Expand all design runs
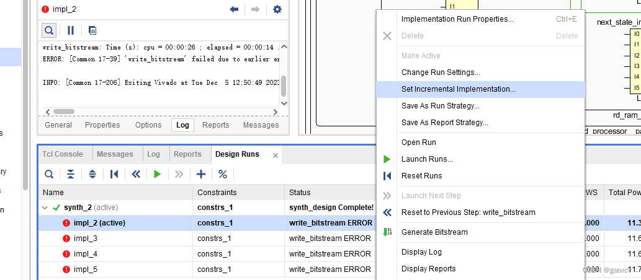 92,174
